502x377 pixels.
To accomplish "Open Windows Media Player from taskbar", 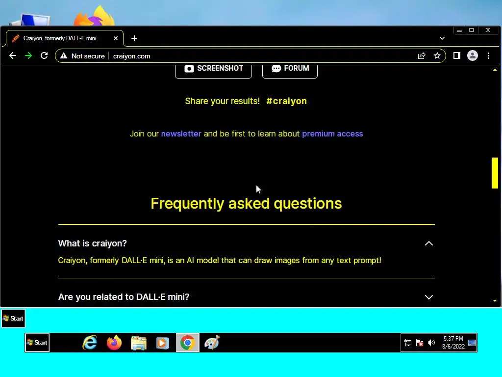I will click(163, 343).
